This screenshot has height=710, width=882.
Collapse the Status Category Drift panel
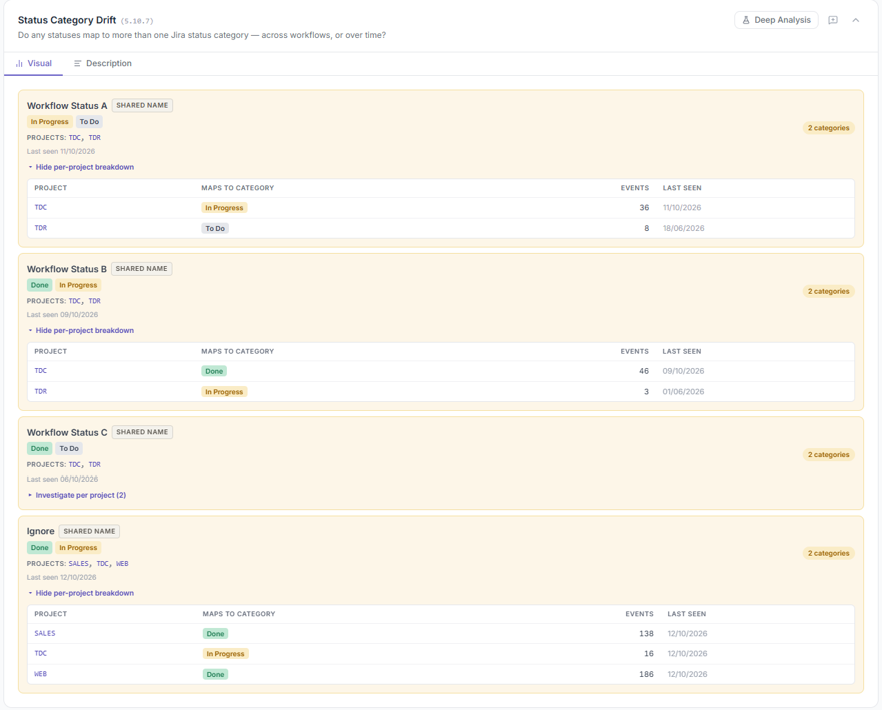pos(856,20)
